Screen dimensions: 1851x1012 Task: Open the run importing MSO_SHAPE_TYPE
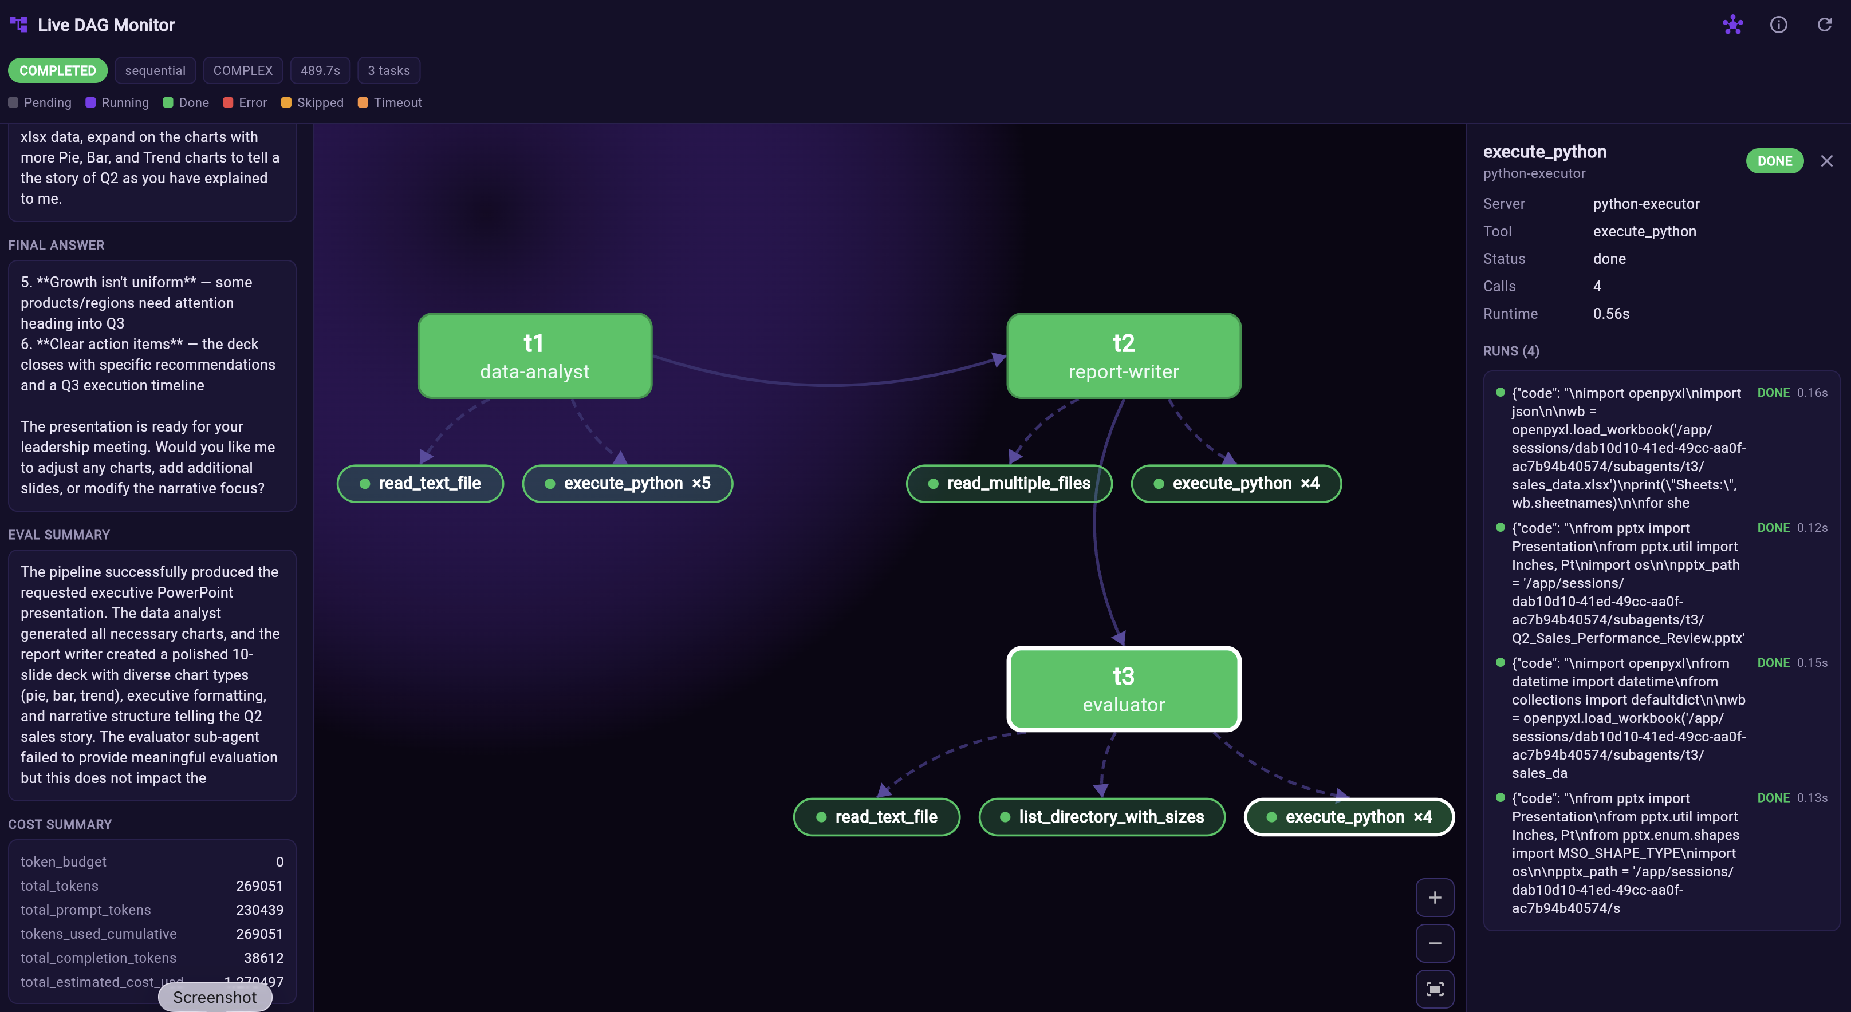click(1661, 852)
